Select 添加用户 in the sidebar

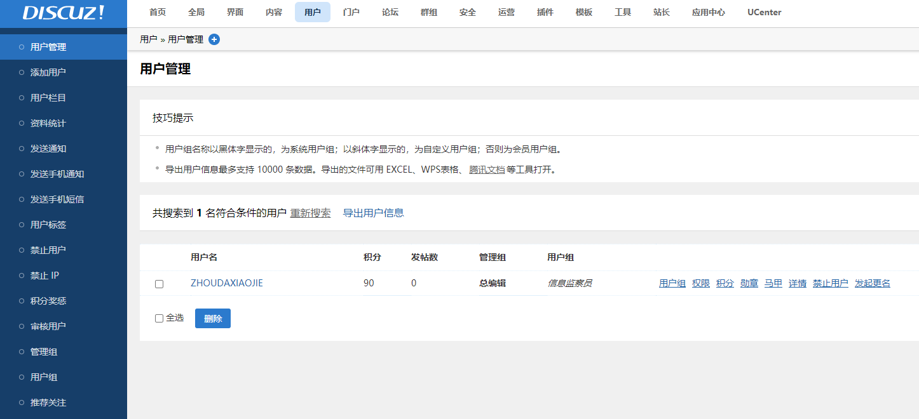coord(48,72)
